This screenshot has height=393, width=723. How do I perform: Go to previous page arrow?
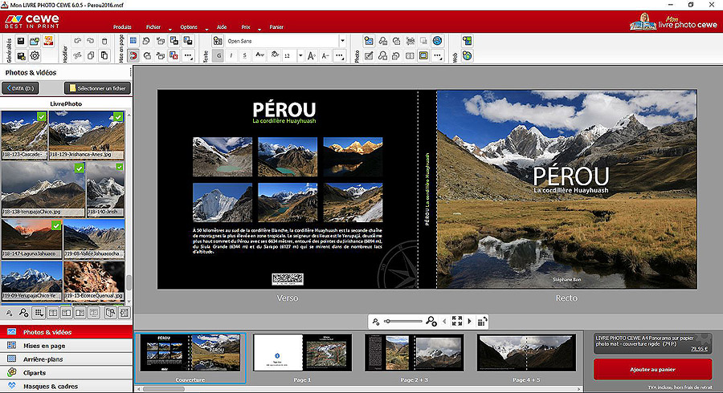(x=444, y=321)
